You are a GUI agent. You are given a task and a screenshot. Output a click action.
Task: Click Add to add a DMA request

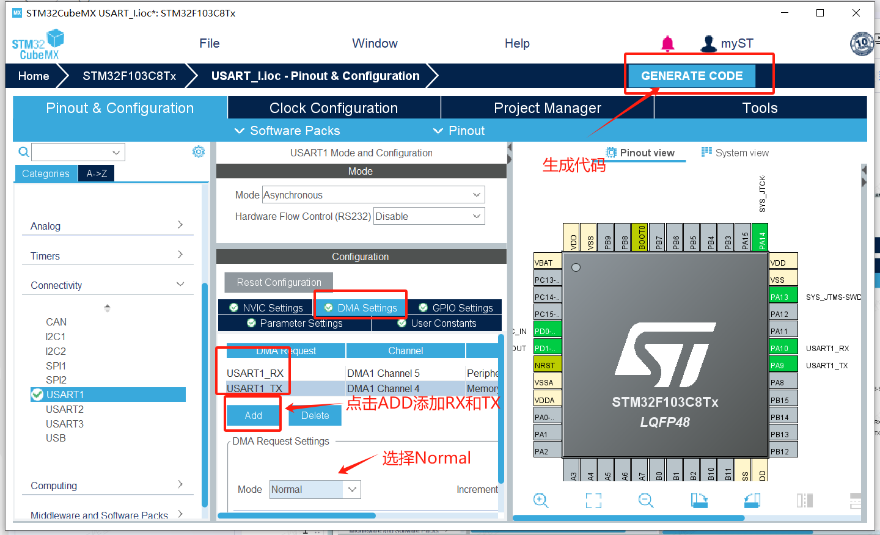(254, 415)
